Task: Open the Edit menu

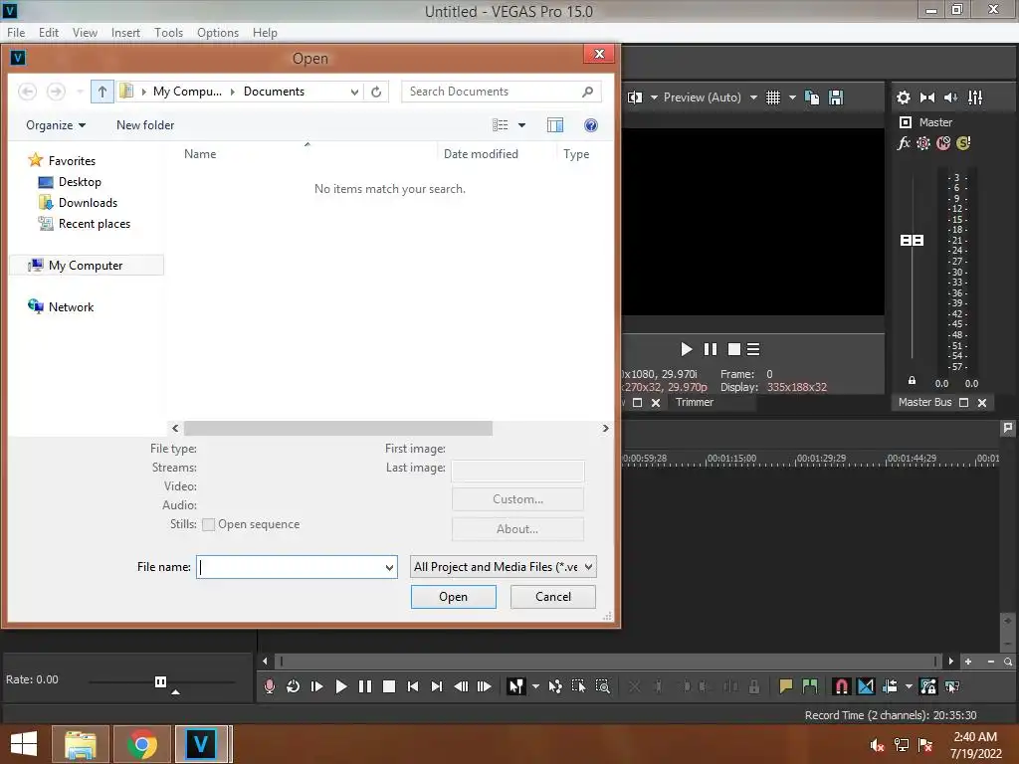Action: (x=48, y=33)
